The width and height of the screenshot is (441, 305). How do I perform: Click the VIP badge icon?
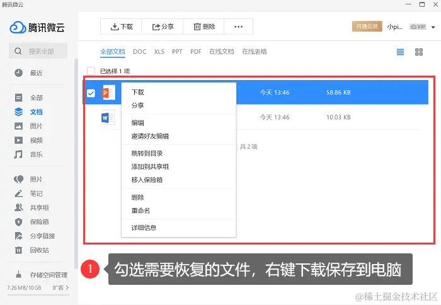point(418,26)
